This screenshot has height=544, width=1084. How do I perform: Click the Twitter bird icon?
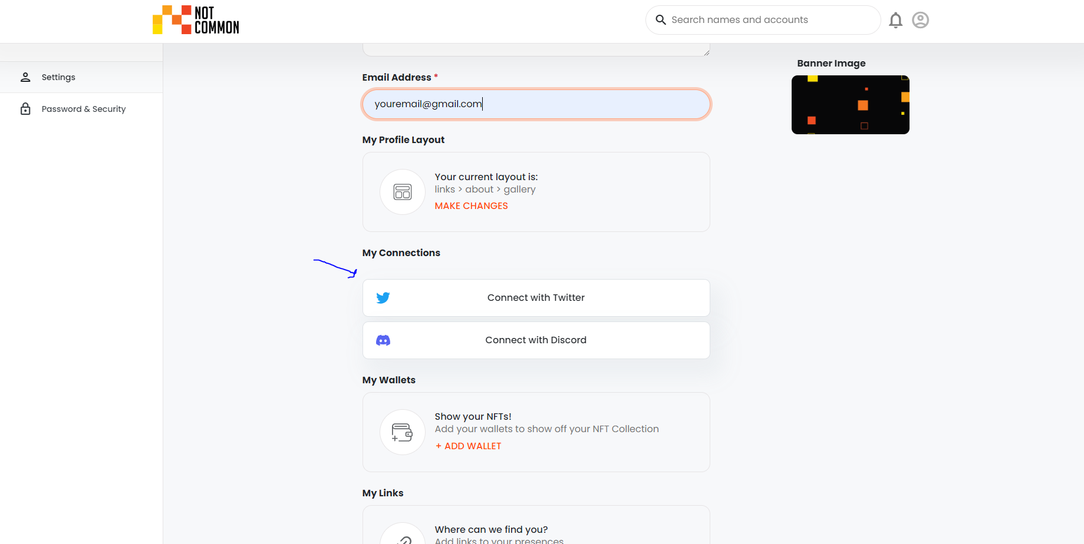coord(383,298)
